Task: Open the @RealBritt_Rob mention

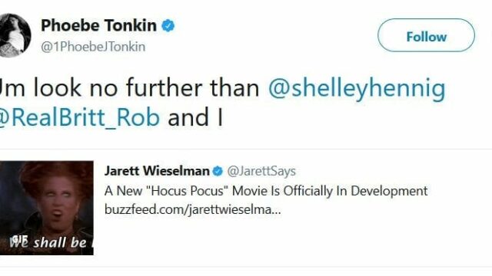Action: (x=80, y=117)
